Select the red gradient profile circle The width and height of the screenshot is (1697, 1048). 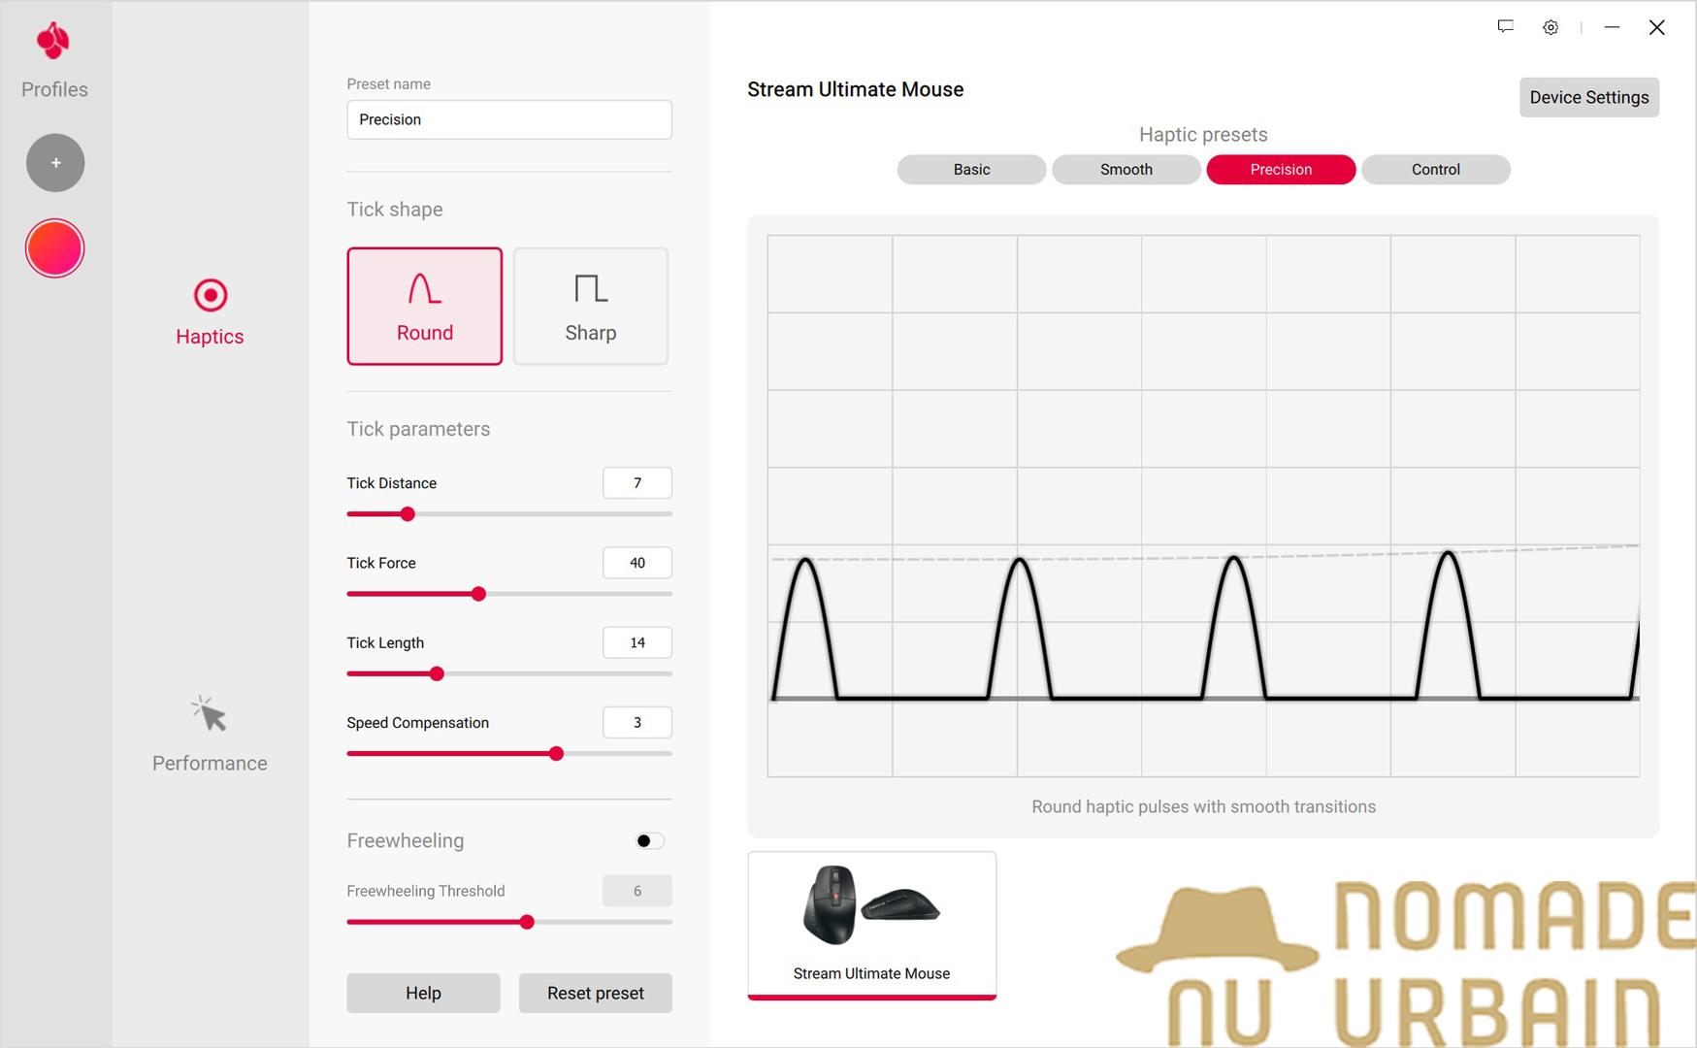55,248
